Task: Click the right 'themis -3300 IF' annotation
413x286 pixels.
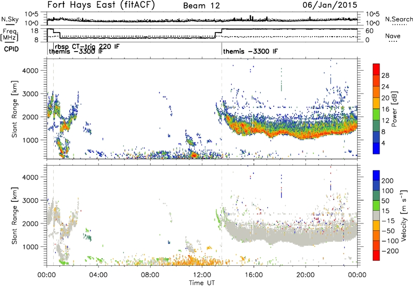Action: pos(250,51)
